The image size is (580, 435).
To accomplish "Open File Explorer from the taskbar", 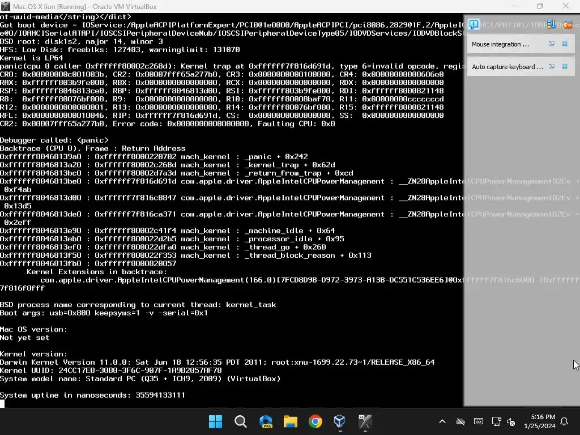I will click(x=291, y=421).
